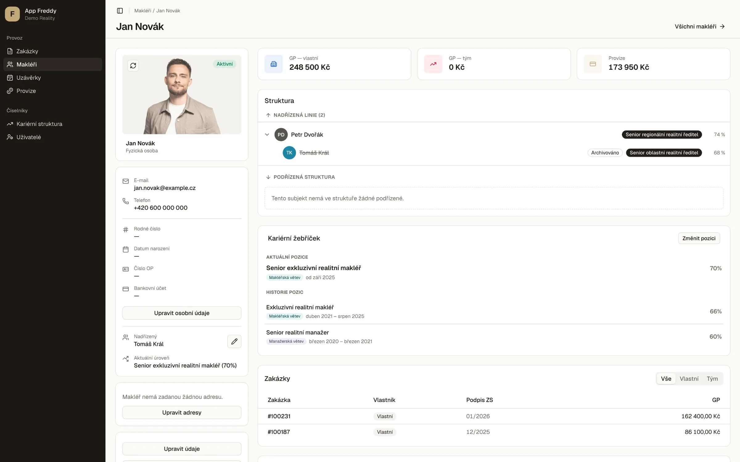Click the ID card icon beside Číslo OP
Image resolution: width=740 pixels, height=462 pixels.
[125, 269]
